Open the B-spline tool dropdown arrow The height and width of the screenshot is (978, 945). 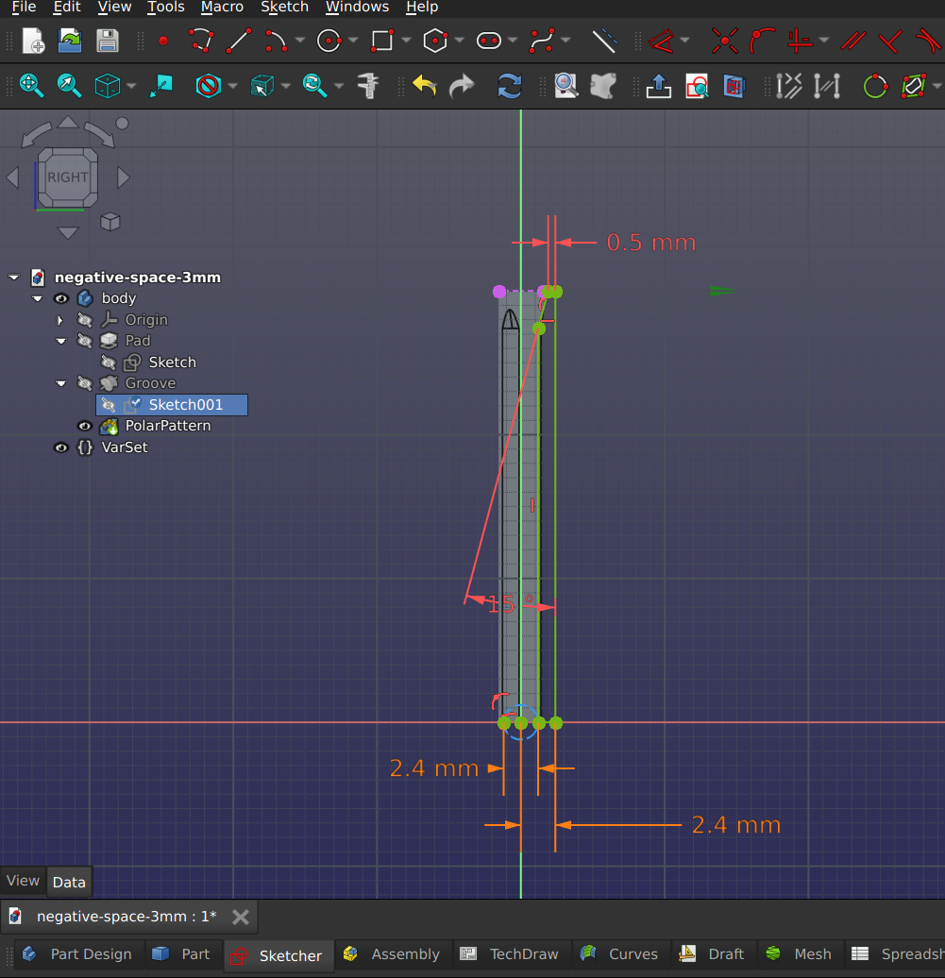(x=565, y=42)
